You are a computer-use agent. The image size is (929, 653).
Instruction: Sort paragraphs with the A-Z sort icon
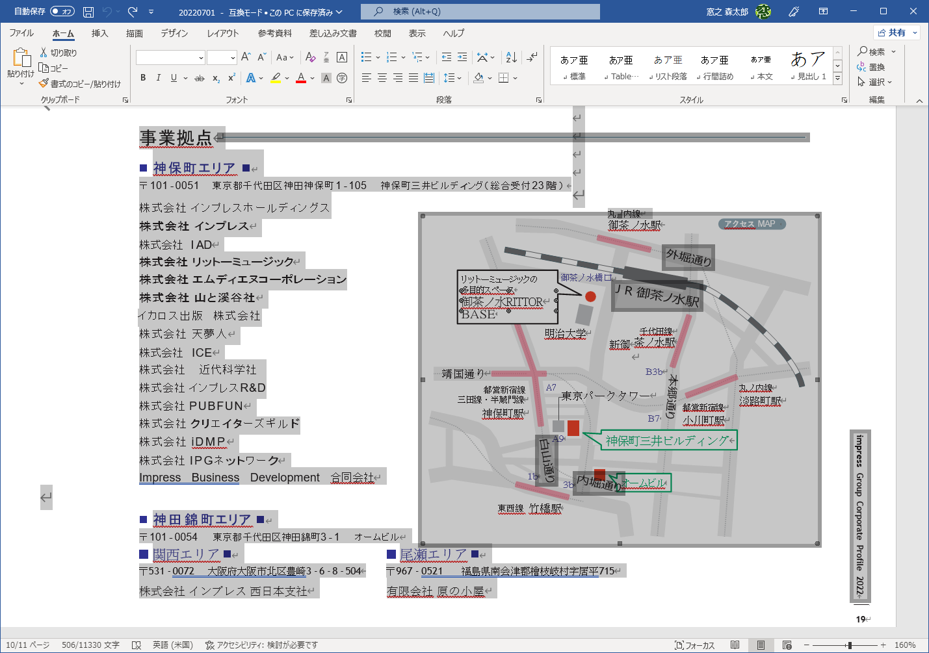pos(510,57)
